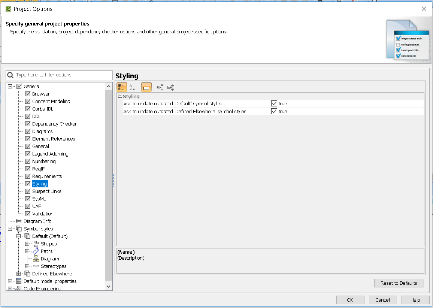The image size is (433, 308).
Task: Click the collapse all properties icon
Action: click(x=171, y=87)
